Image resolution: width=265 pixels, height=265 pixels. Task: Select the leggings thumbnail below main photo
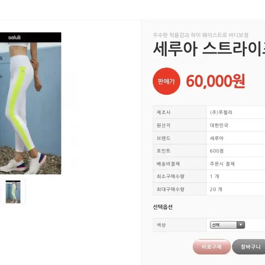click(x=13, y=192)
